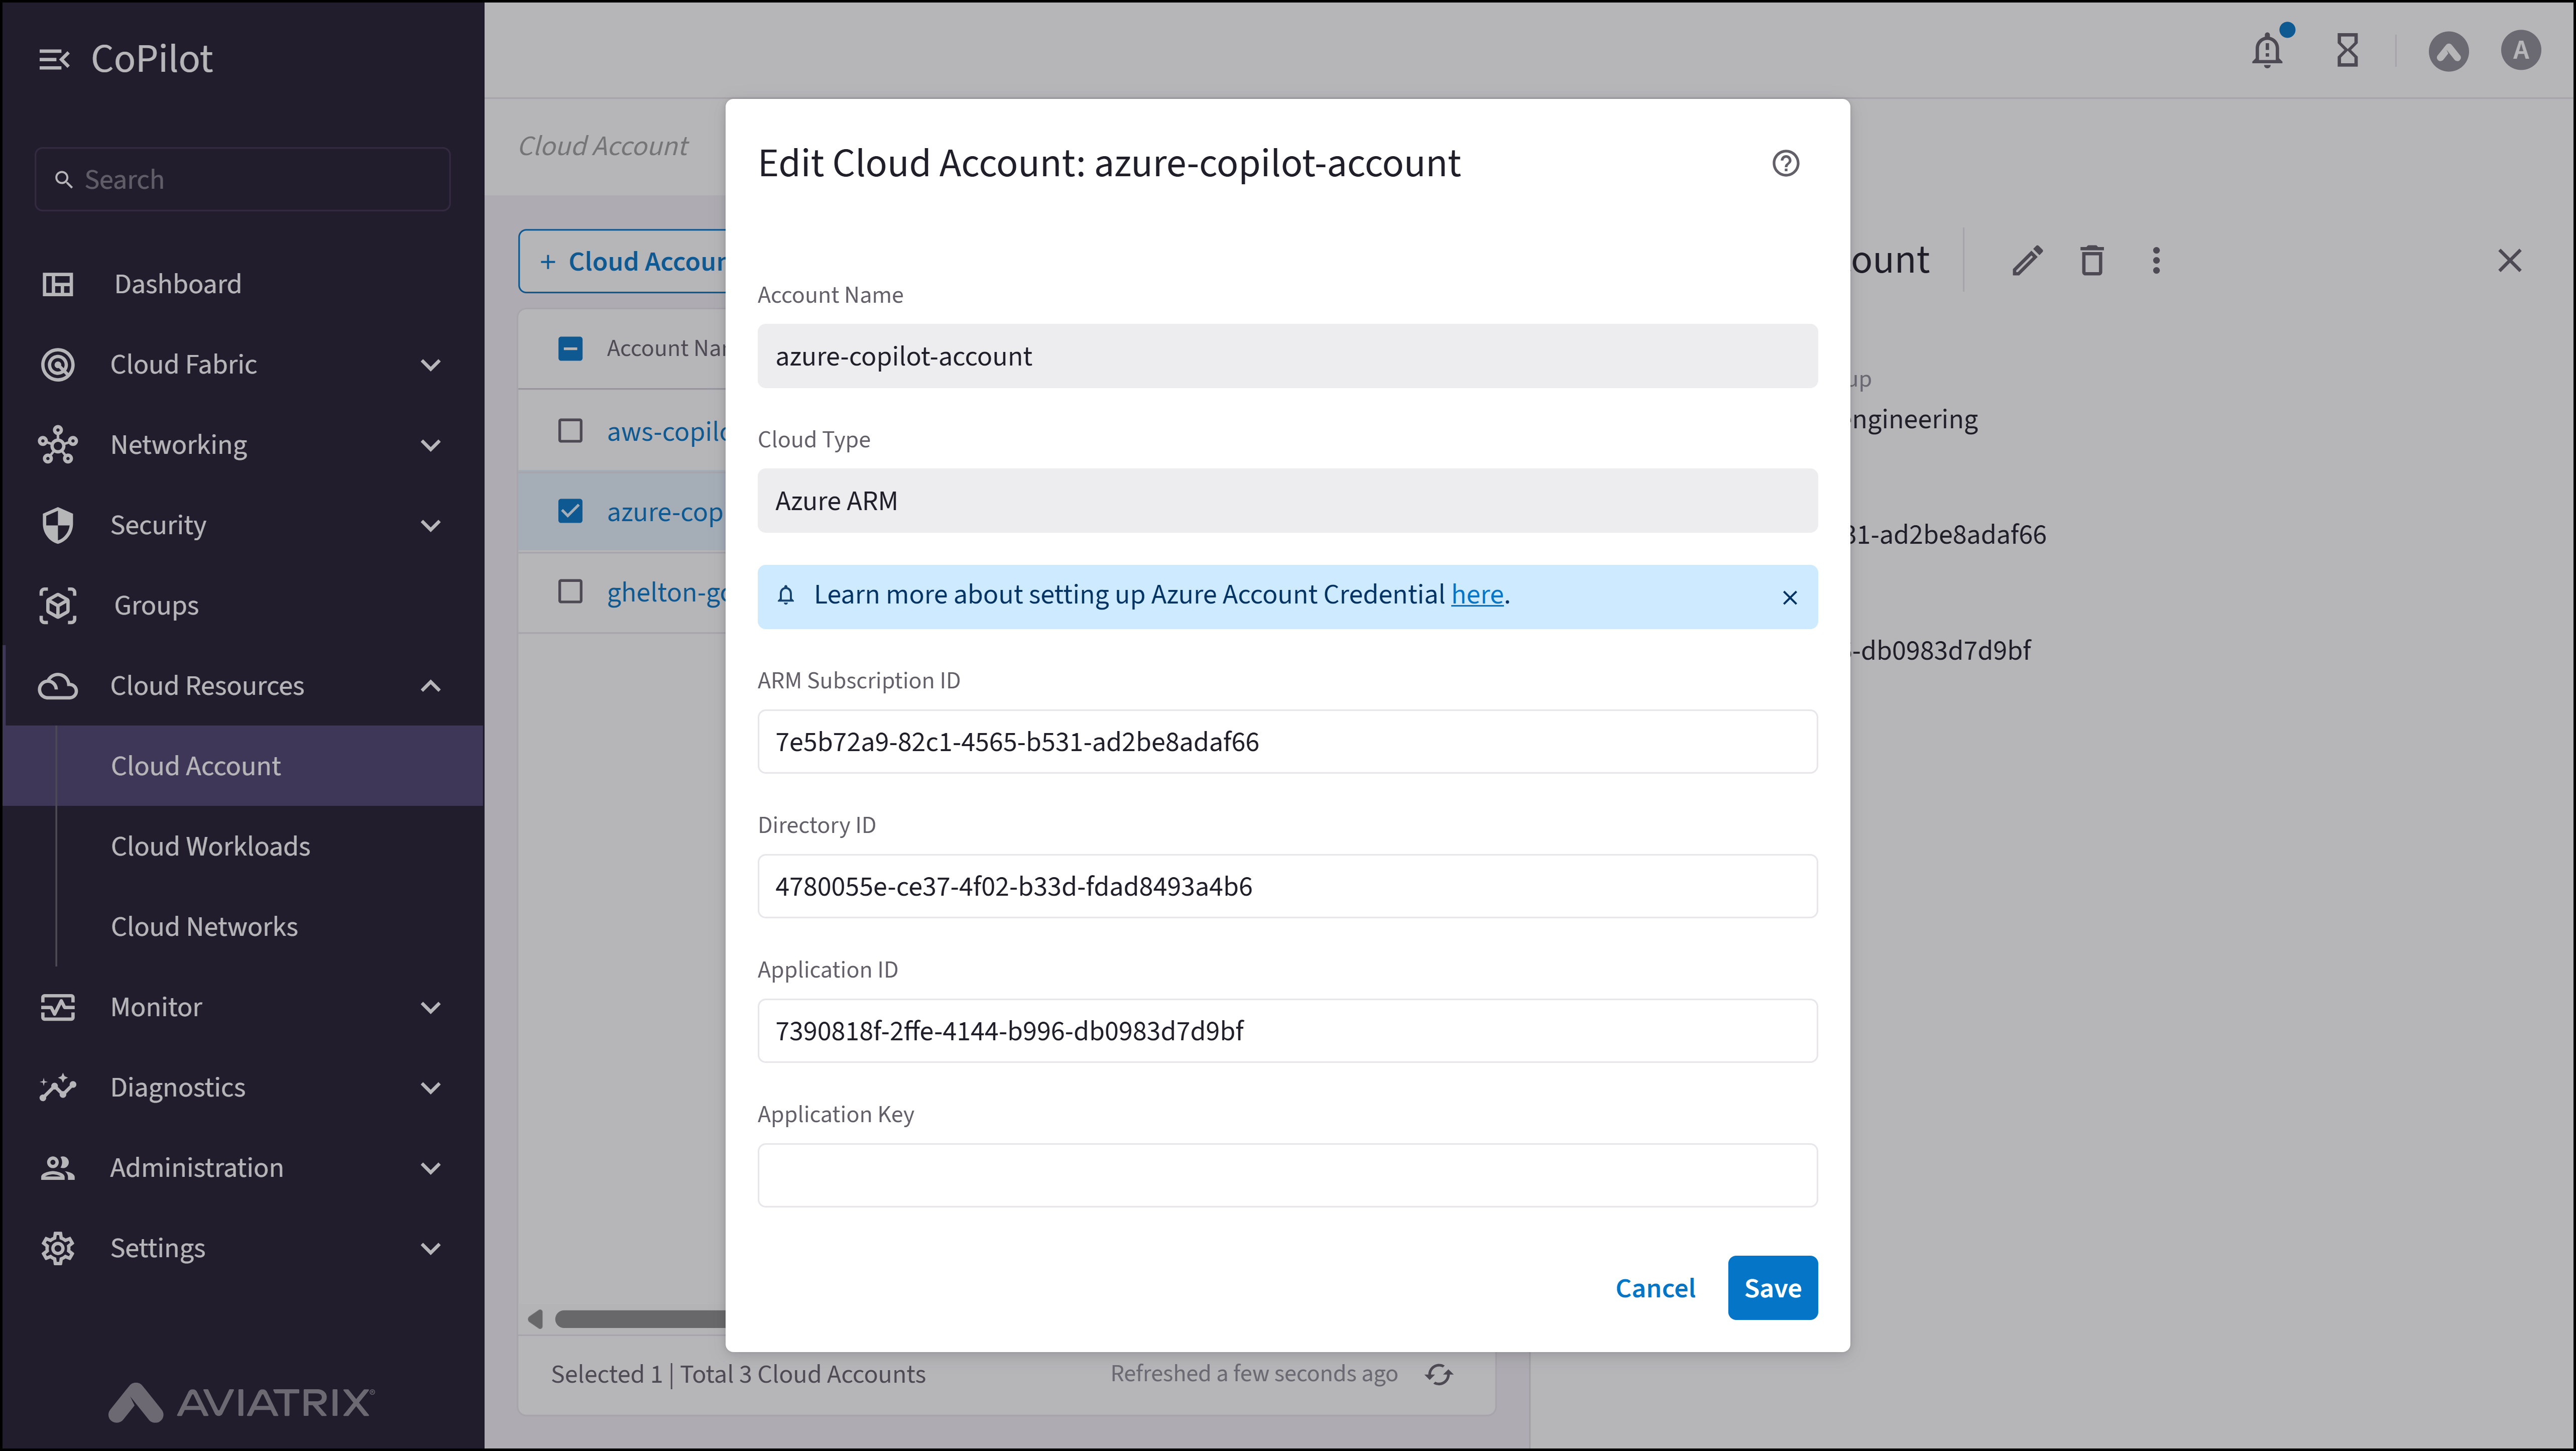The width and height of the screenshot is (2576, 1451).
Task: Refresh the cloud accounts list
Action: [1438, 1374]
